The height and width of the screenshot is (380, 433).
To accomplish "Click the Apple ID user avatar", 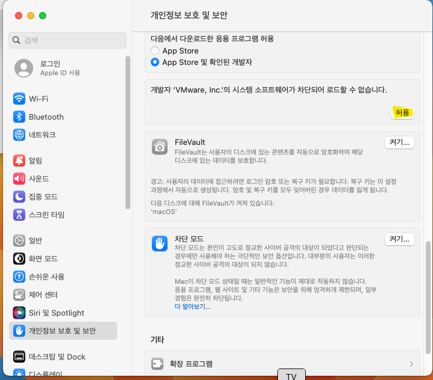I will pos(24,68).
